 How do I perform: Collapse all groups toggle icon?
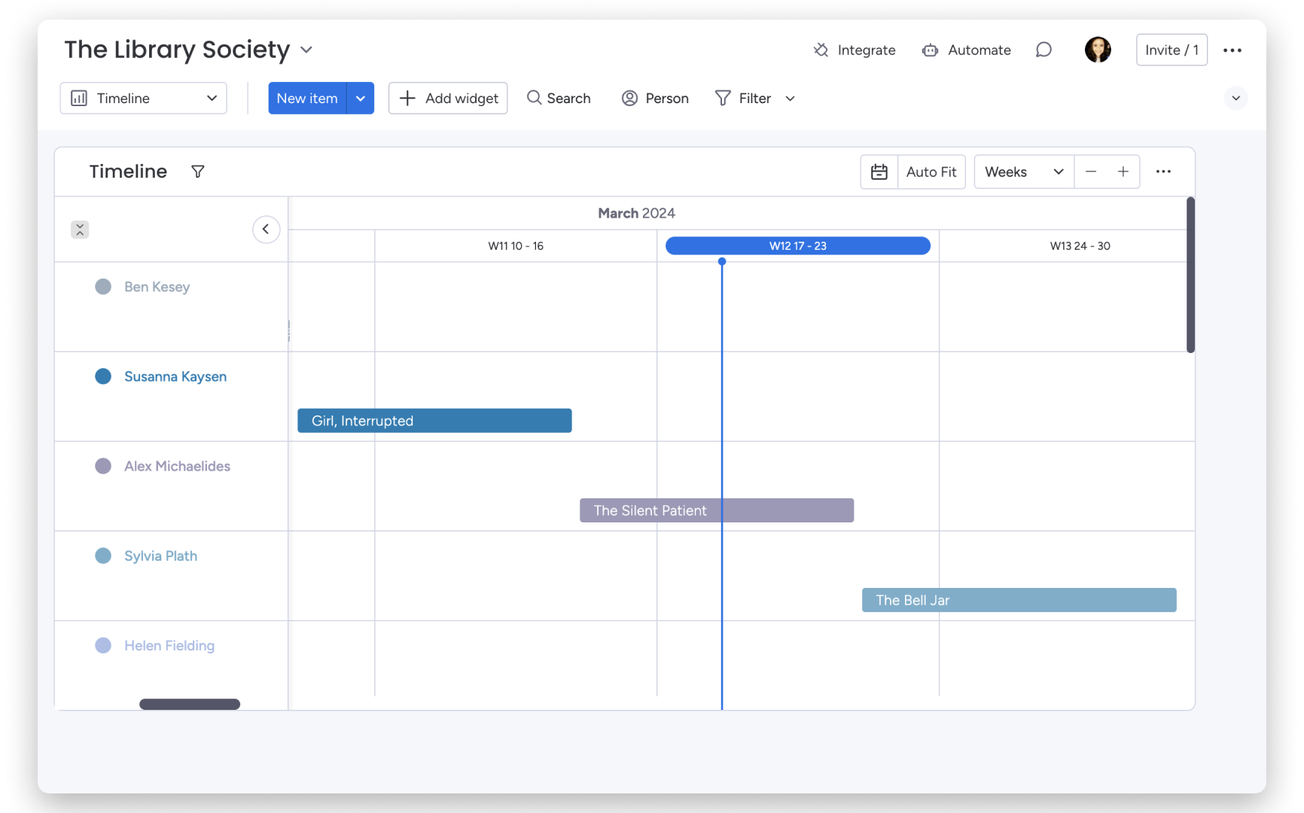80,230
